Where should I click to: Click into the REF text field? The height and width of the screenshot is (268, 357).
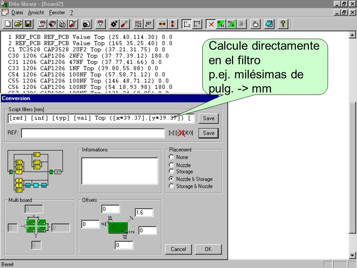point(93,133)
